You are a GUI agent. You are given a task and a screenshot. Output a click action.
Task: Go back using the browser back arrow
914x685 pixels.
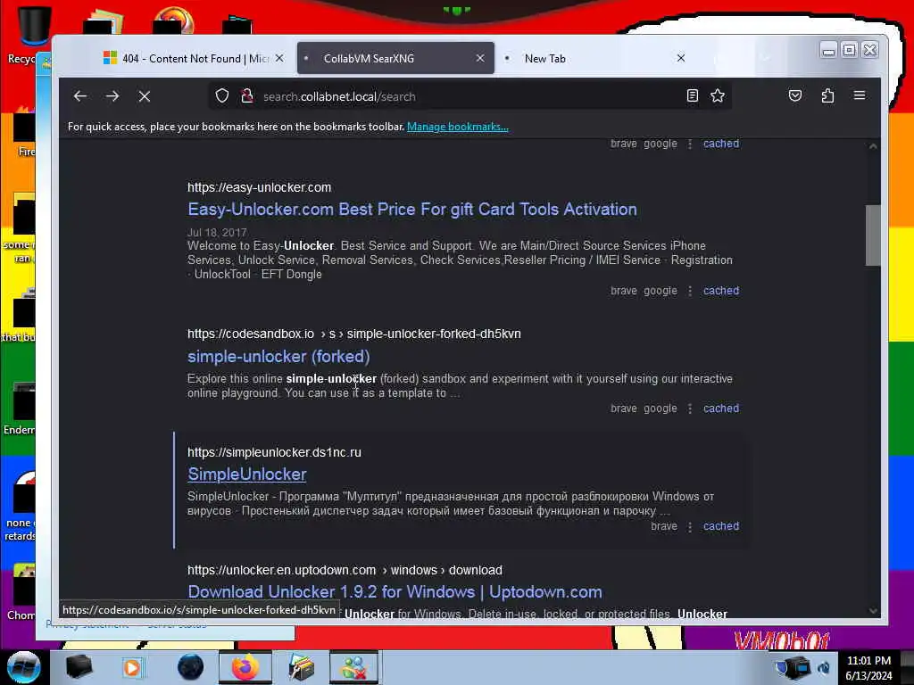click(80, 96)
